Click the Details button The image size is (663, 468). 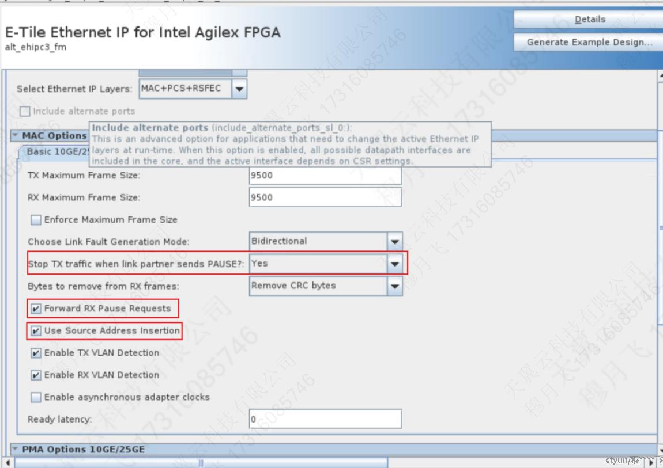[x=589, y=20]
